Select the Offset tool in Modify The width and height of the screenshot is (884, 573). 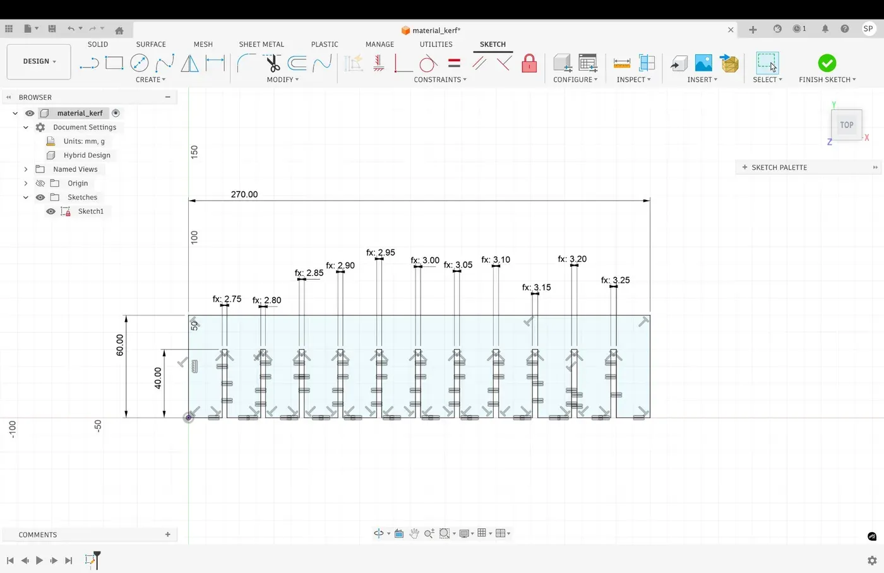click(297, 63)
